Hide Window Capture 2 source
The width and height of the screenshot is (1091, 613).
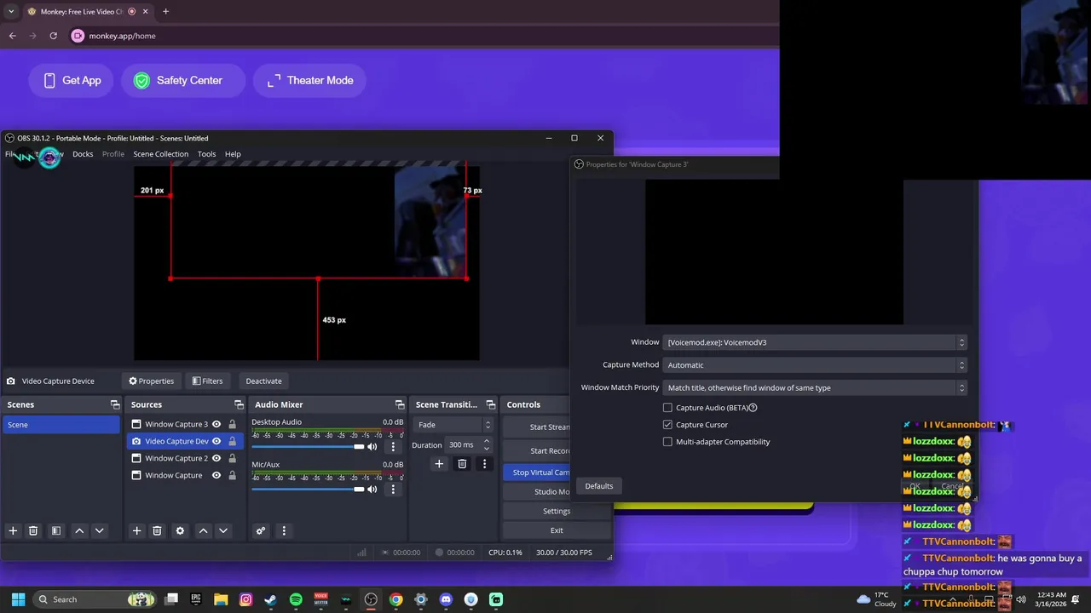(216, 458)
